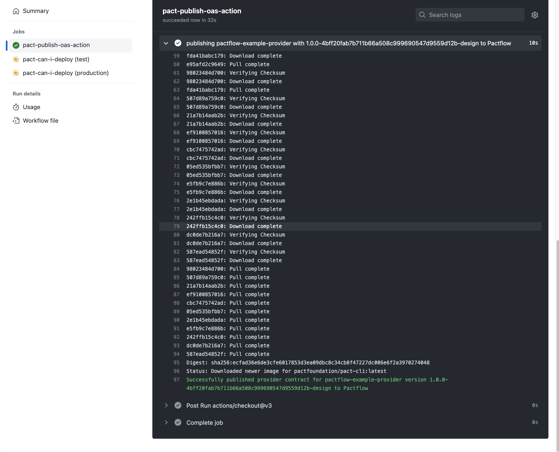The width and height of the screenshot is (559, 452).
Task: View the Workflow file
Action: (40, 120)
